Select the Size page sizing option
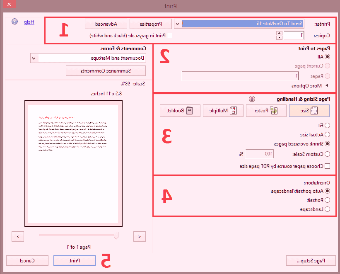340x274 pixels. coord(309,110)
